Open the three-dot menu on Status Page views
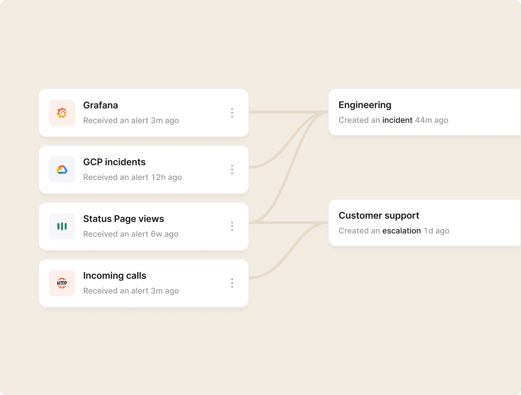 [x=232, y=227]
